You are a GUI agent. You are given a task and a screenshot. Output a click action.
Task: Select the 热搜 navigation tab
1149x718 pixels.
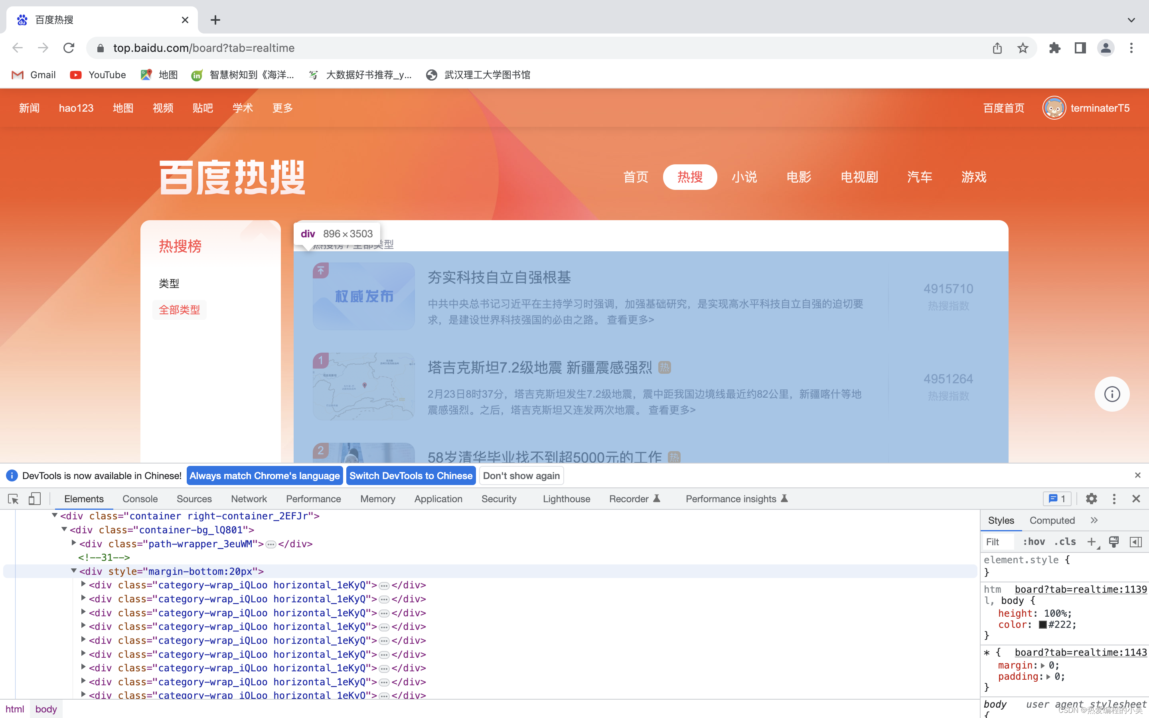[x=689, y=176]
